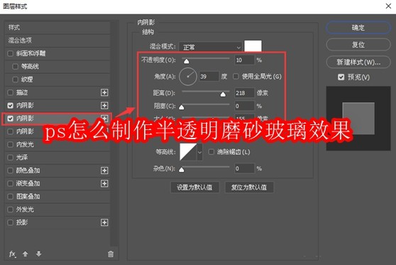Toggle the 纹理 checkbox
The height and width of the screenshot is (265, 396).
pos(16,80)
